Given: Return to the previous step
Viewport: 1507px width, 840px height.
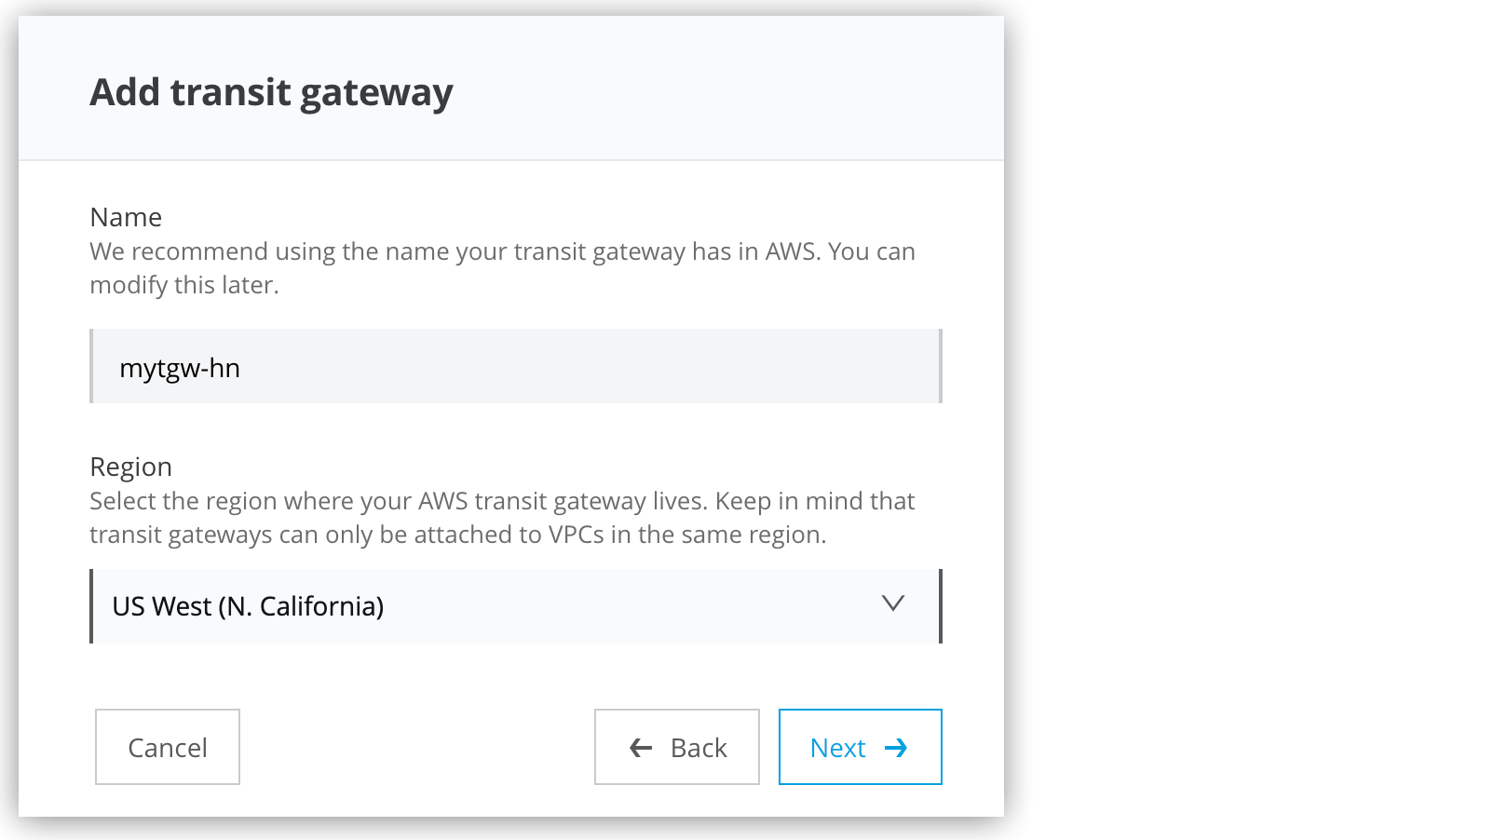Looking at the screenshot, I should 677,747.
